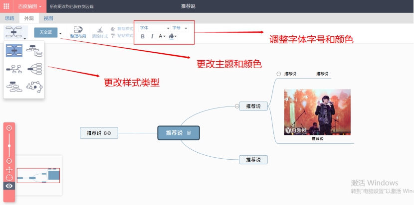414x205 pixels.
Task: Select the top sub-topic 推荐说 beside the circle
Action: coord(290,74)
